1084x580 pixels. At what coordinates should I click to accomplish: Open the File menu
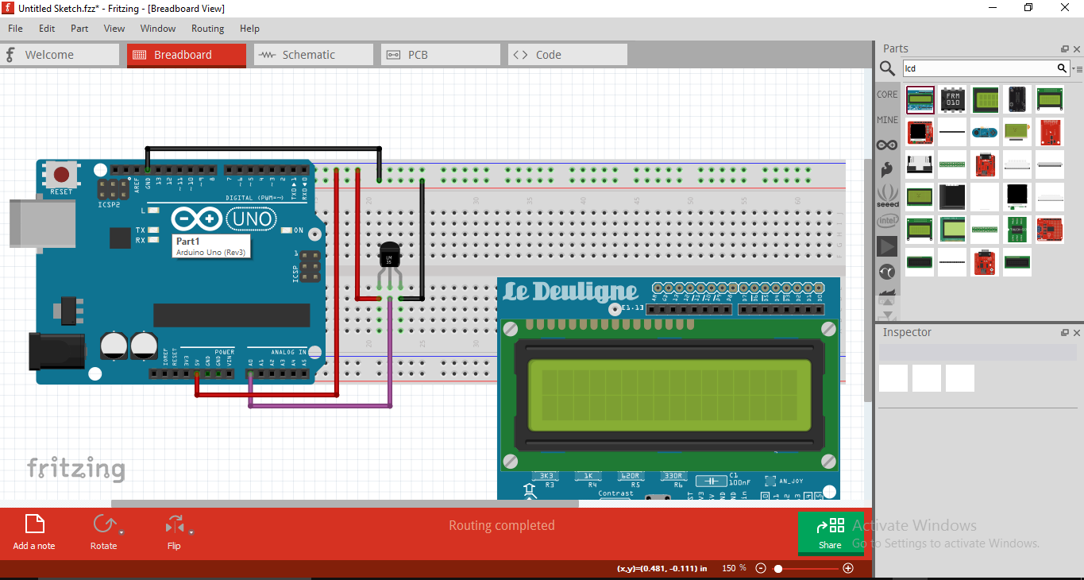click(x=15, y=29)
